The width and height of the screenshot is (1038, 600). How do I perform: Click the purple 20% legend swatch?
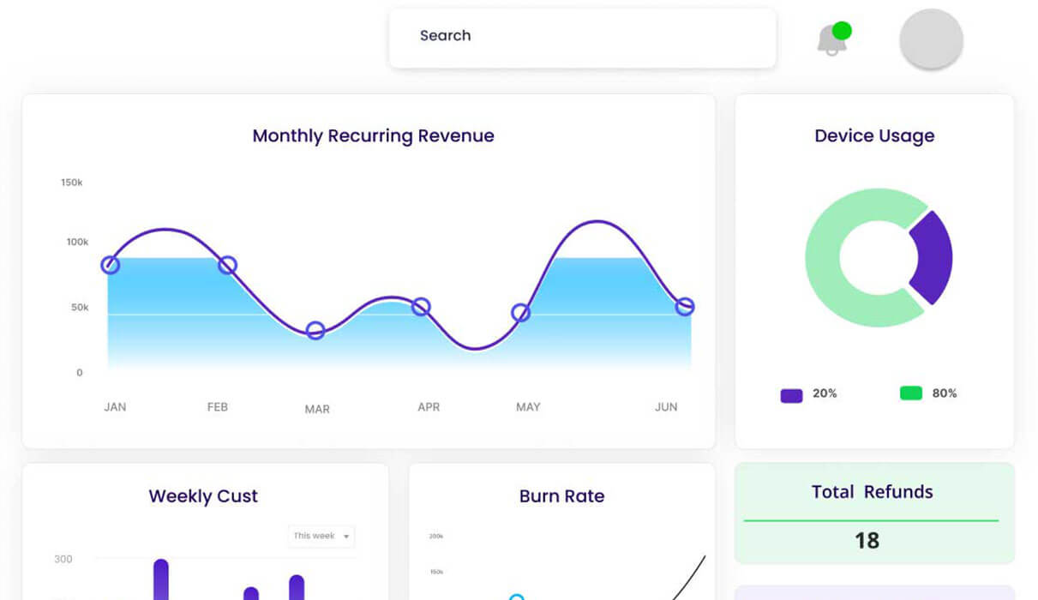coord(791,395)
